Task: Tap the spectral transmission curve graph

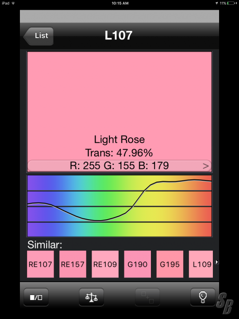Action: (x=119, y=206)
